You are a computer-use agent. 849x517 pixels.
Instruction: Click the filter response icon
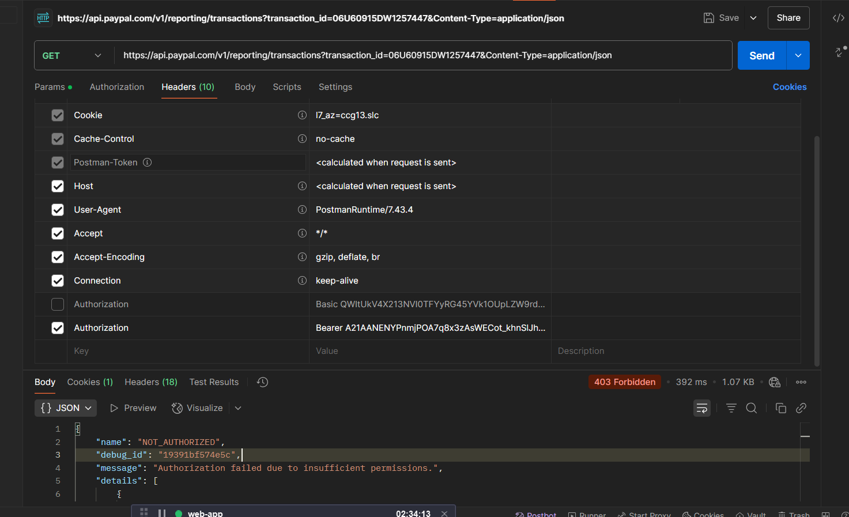pos(731,408)
